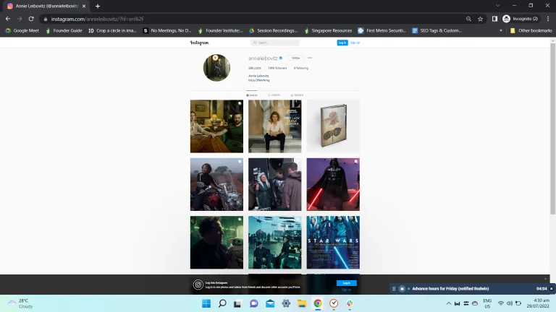556x312 pixels.
Task: Click the Sign Up link in the header
Action: point(355,43)
